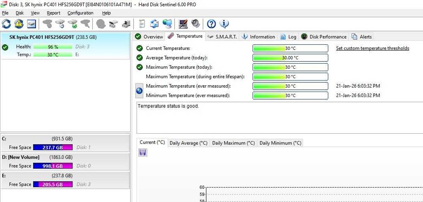Viewport: 423px width, 202px height.
Task: Click the toolbar icon of disk connected to computer
Action: (126, 24)
